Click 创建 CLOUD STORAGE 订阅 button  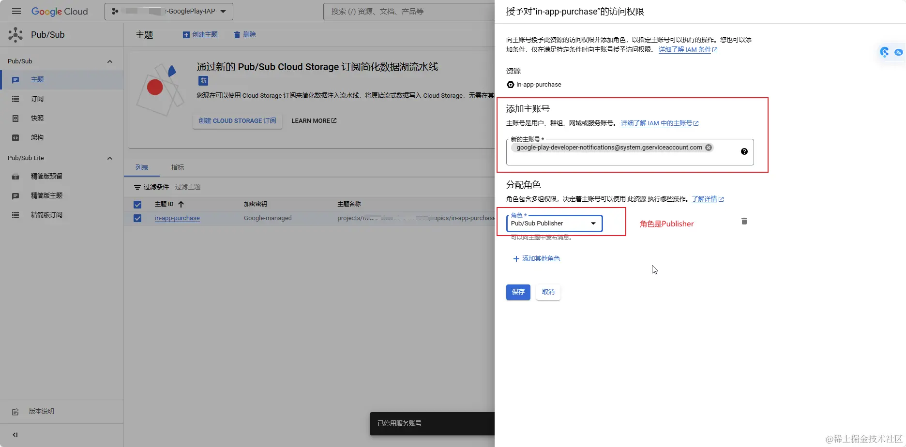[x=237, y=121]
